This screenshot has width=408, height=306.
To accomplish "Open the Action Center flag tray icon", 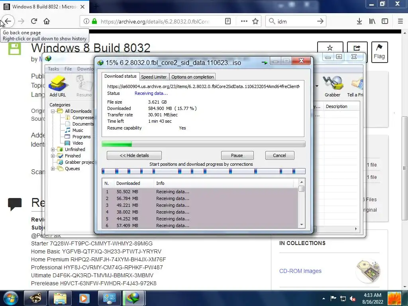I will (333, 298).
